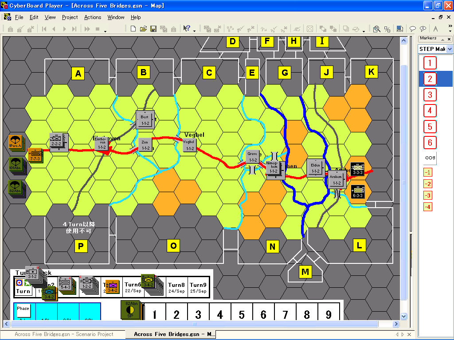The image size is (454, 340).
Task: Open the STEP Markers dropdown list
Action: [x=450, y=49]
